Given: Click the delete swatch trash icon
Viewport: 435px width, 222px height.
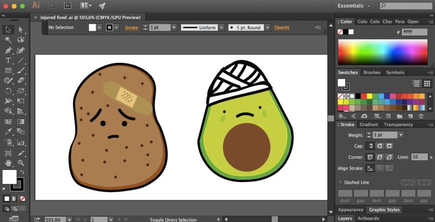Looking at the screenshot, I should point(421,116).
